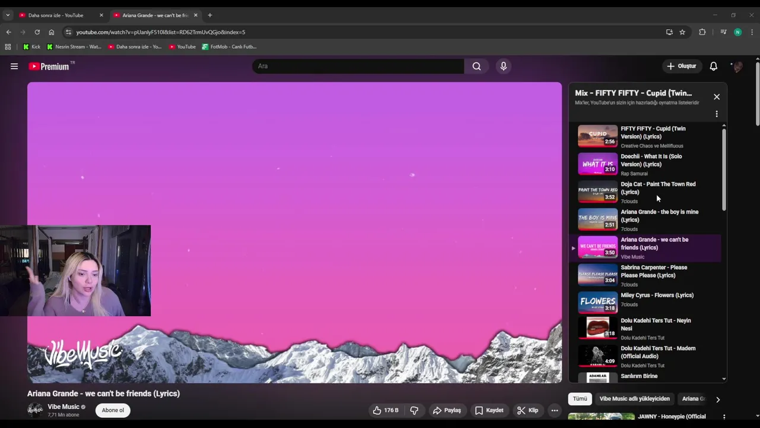The width and height of the screenshot is (760, 428).
Task: Open the account avatar menu
Action: (737, 66)
